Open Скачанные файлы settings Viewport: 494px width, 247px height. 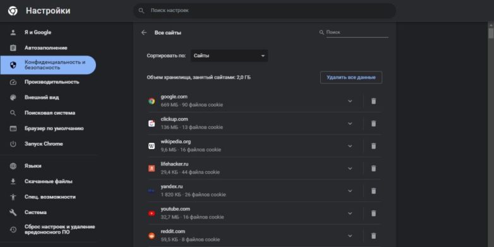[x=48, y=181]
